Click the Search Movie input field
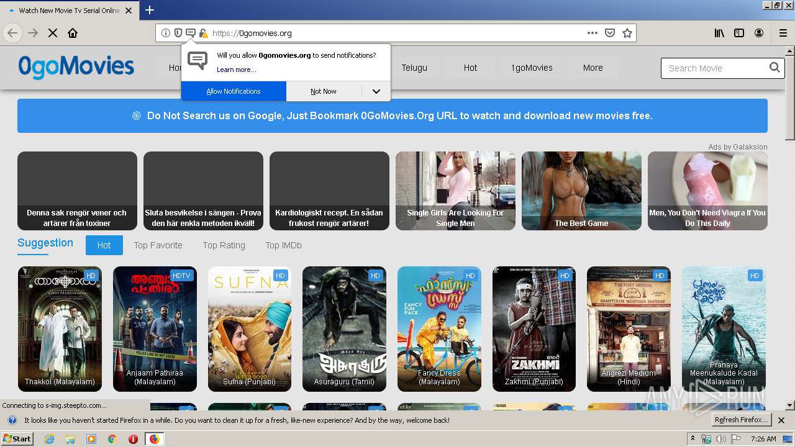Screen dimensions: 795x447 tap(715, 68)
